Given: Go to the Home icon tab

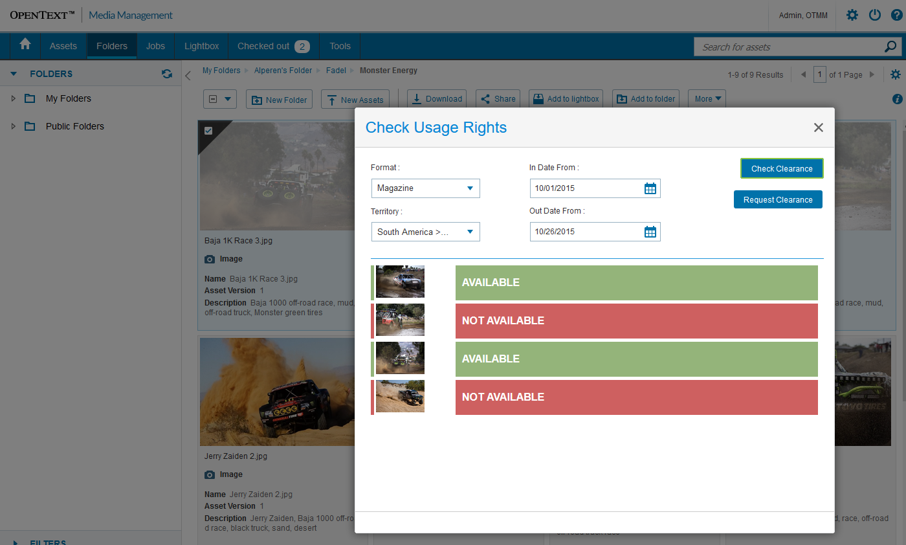Looking at the screenshot, I should pos(25,45).
